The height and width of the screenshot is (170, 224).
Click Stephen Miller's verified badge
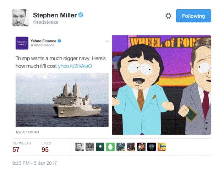(81, 15)
